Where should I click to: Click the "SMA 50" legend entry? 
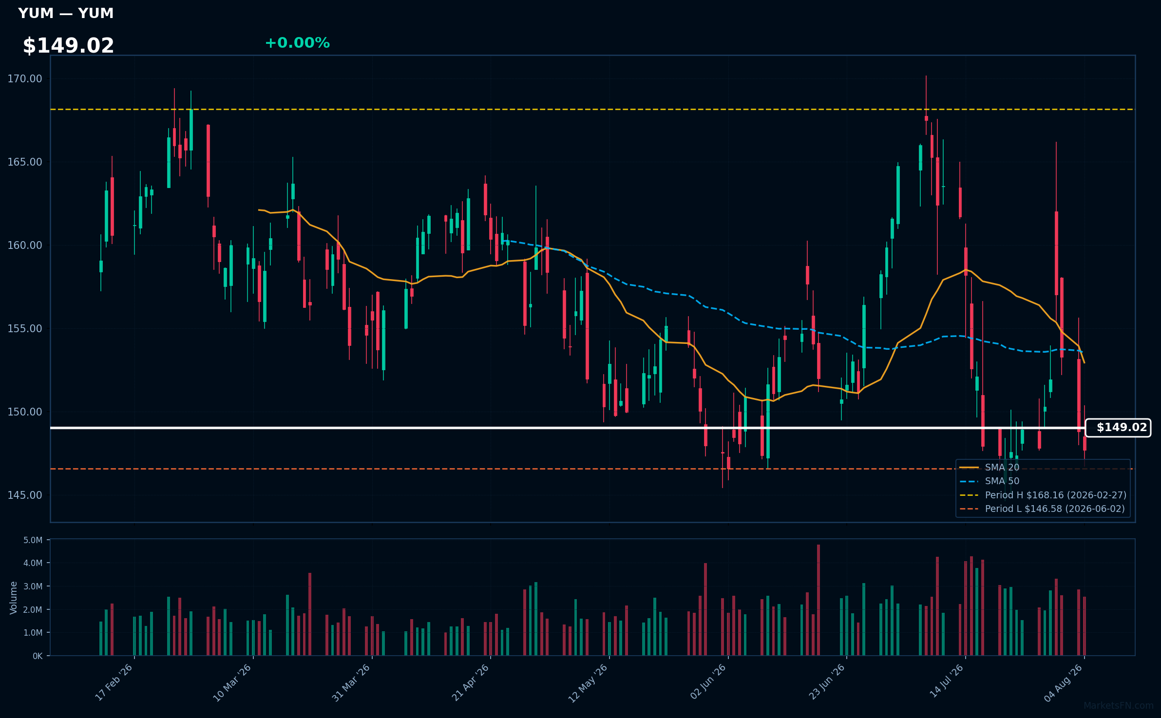[x=990, y=481]
